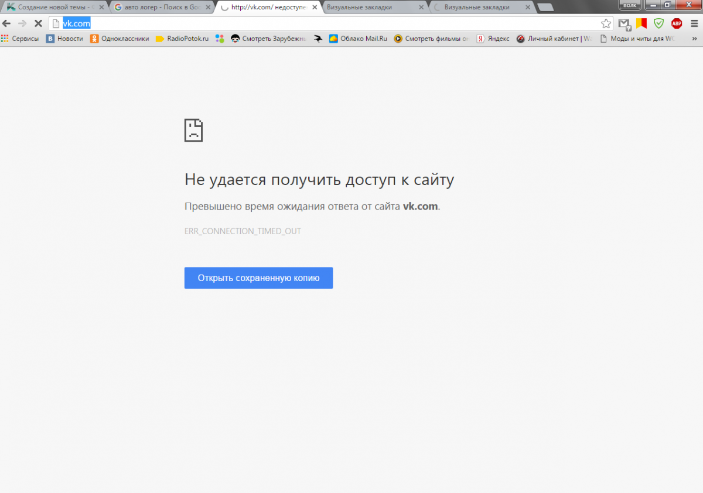This screenshot has width=703, height=493.
Task: Open the Сервисы apps shortcut
Action: pyautogui.click(x=20, y=39)
